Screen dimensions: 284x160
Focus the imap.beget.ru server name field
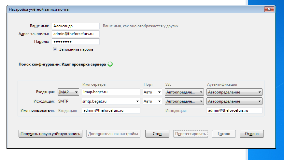pyautogui.click(x=111, y=92)
